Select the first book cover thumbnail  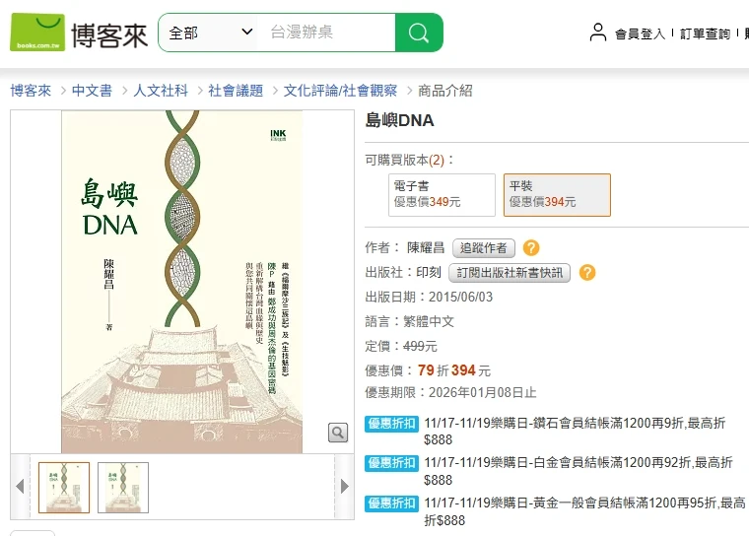point(64,488)
